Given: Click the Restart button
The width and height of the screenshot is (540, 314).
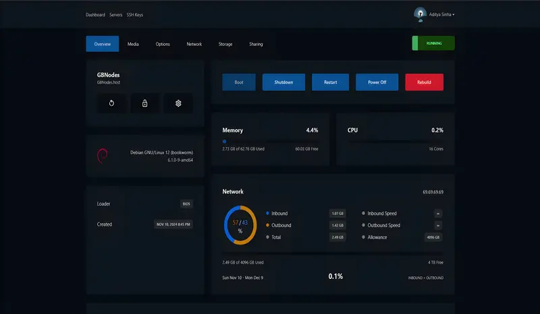Looking at the screenshot, I should click(x=330, y=82).
